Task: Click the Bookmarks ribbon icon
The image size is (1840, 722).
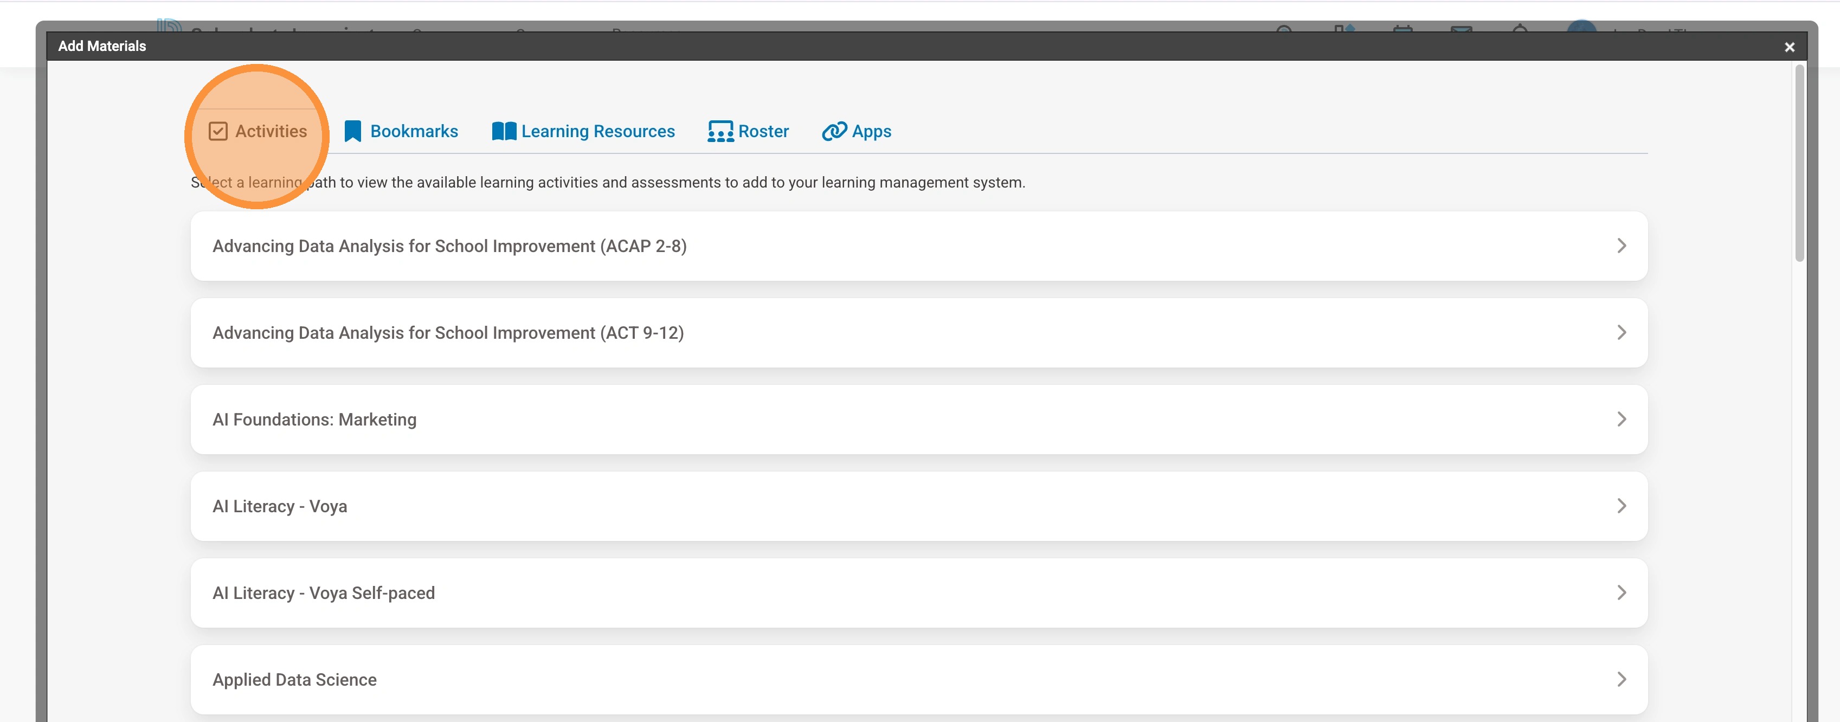Action: (x=352, y=131)
